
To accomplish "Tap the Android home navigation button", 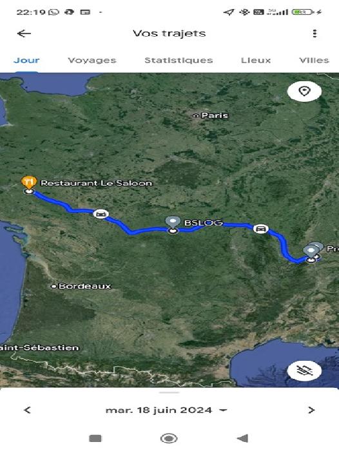I will (x=169, y=438).
